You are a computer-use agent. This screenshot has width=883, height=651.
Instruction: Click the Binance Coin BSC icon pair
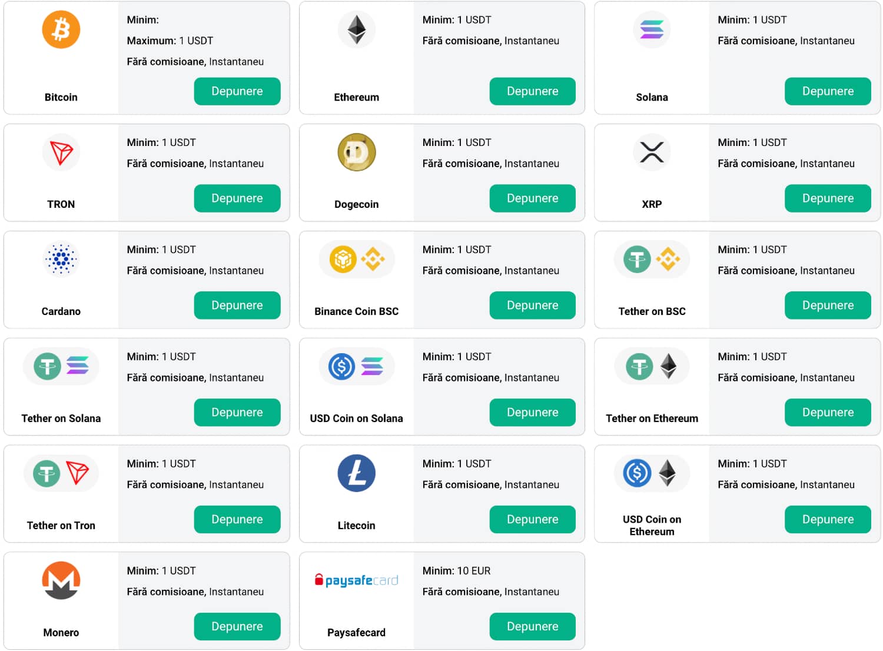pos(356,259)
